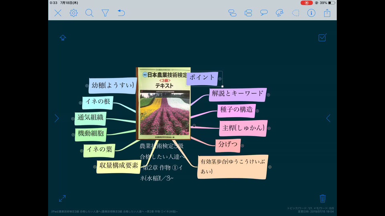Expand the 通気組織 node

point(73,118)
